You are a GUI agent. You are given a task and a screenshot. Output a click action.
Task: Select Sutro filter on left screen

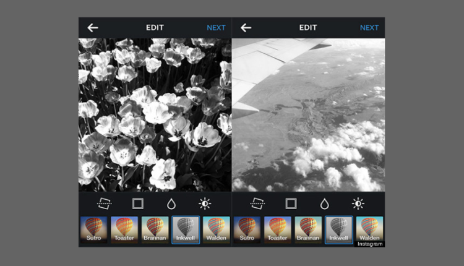coord(93,230)
